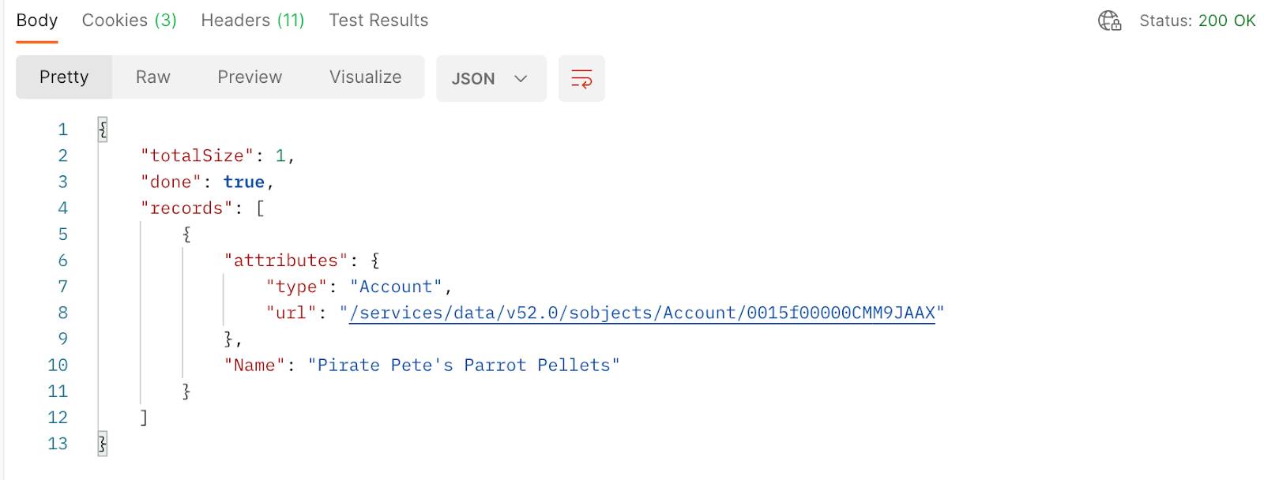Click the closing brace on line 13
This screenshot has height=480, width=1264.
(103, 444)
